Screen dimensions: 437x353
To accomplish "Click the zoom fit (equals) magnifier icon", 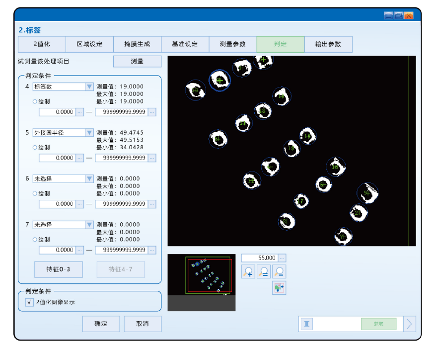I will click(x=264, y=272).
